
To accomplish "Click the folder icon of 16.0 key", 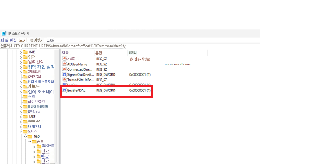I will coord(30,137).
